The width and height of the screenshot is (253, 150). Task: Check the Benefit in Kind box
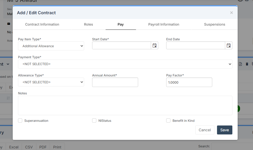coord(168,120)
